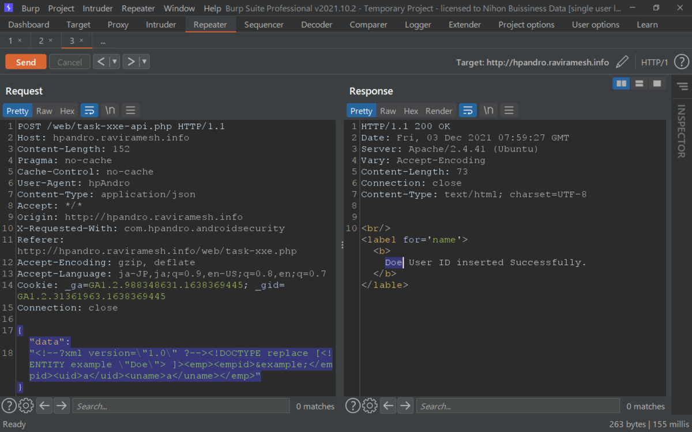The height and width of the screenshot is (432, 692).
Task: Open Request search settings gear
Action: (x=26, y=406)
